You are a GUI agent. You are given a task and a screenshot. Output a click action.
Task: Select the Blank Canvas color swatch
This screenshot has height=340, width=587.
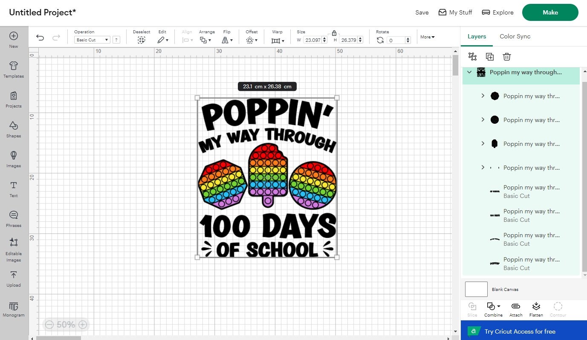[x=476, y=289]
